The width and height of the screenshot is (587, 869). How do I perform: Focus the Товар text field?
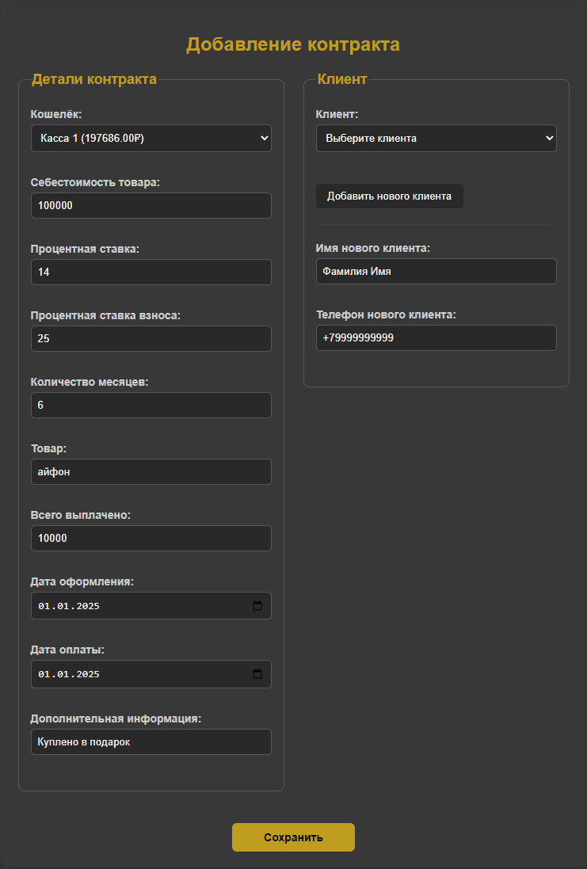[151, 471]
